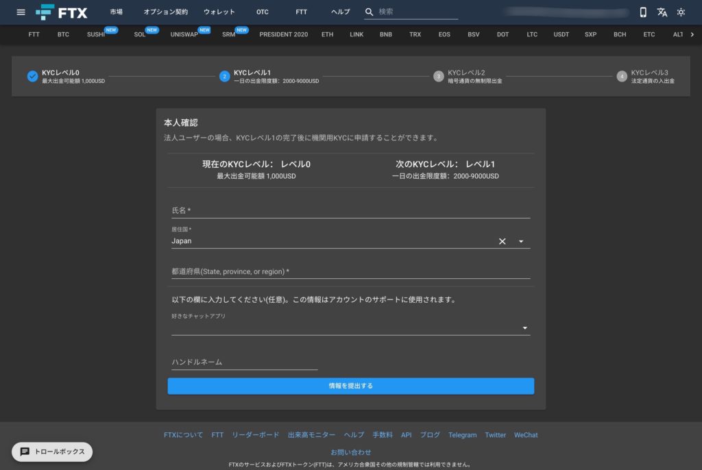Click the 現在のKYCレベル: レベル0 text

coord(256,164)
